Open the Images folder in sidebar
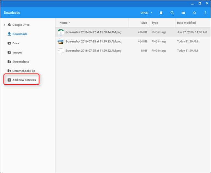Image resolution: width=211 pixels, height=173 pixels. [x=17, y=52]
